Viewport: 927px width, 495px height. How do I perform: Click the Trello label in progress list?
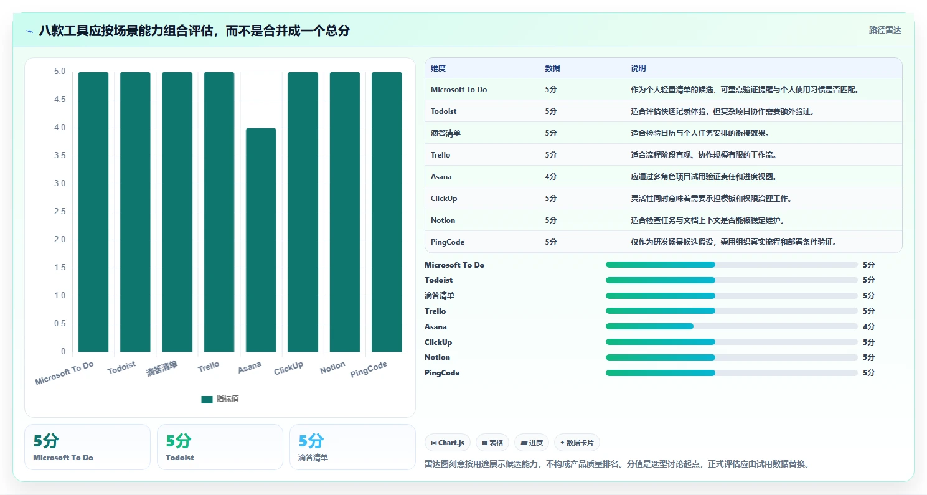[x=435, y=311]
